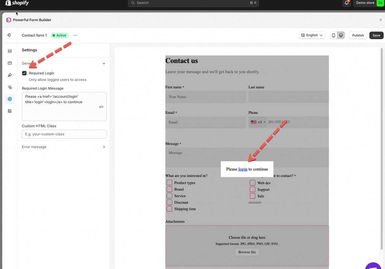The height and width of the screenshot is (269, 385).
Task: Open the English language dropdown
Action: point(312,35)
